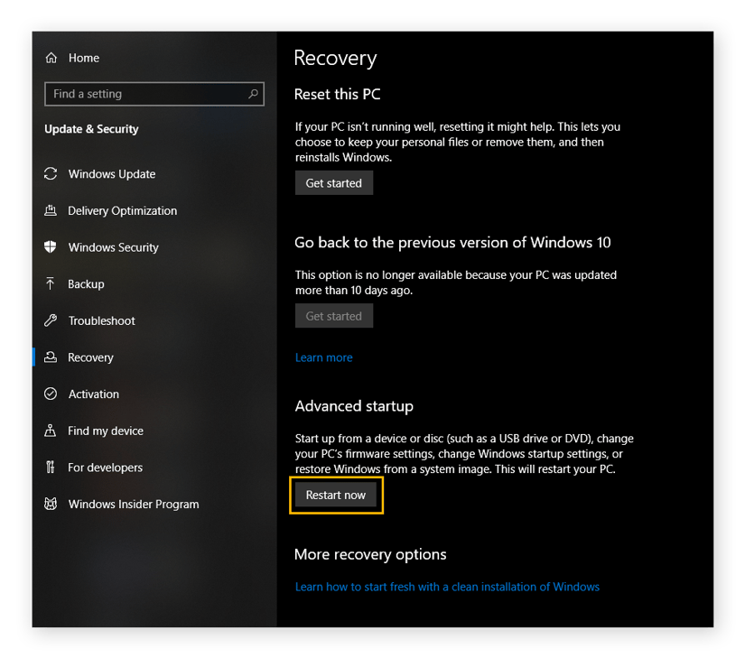This screenshot has height=658, width=745.
Task: Open Windows Security shield icon
Action: (51, 247)
